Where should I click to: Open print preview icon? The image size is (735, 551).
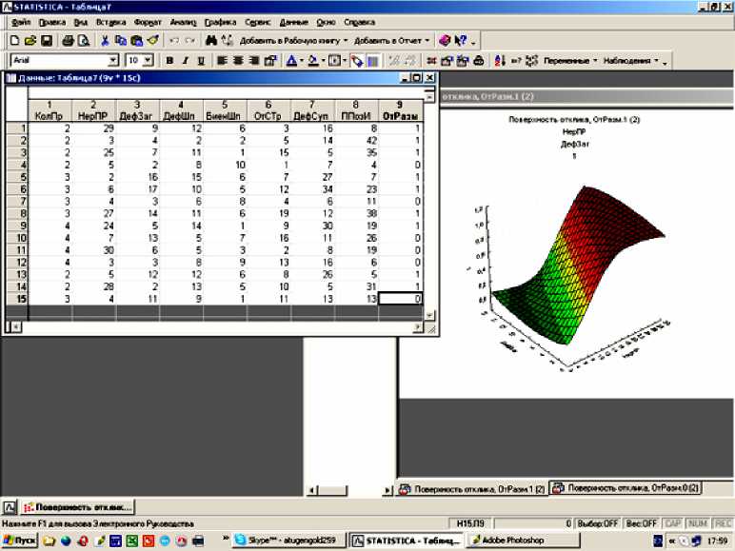83,41
